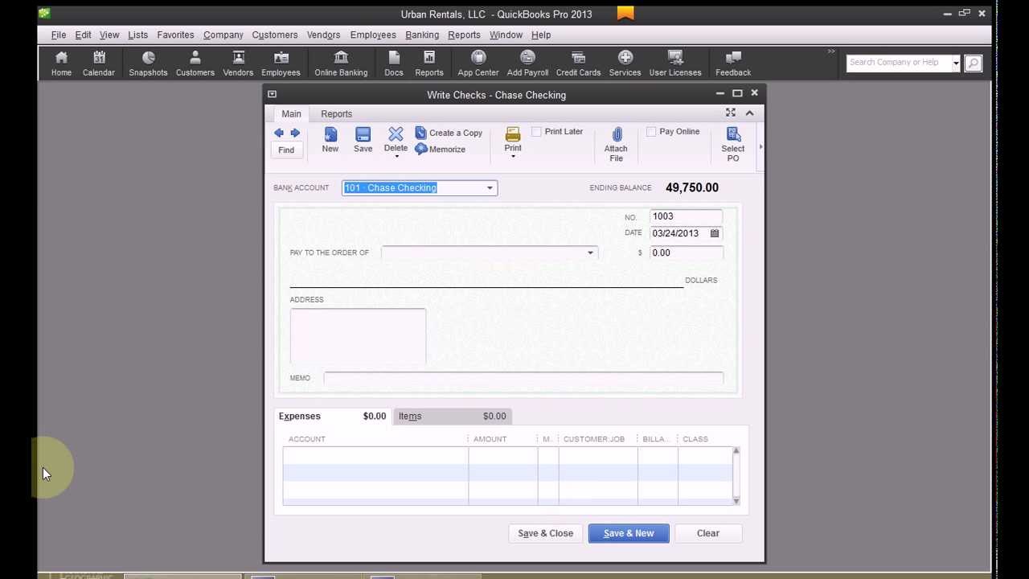The width and height of the screenshot is (1029, 579).
Task: Click the Clear button
Action: click(708, 533)
